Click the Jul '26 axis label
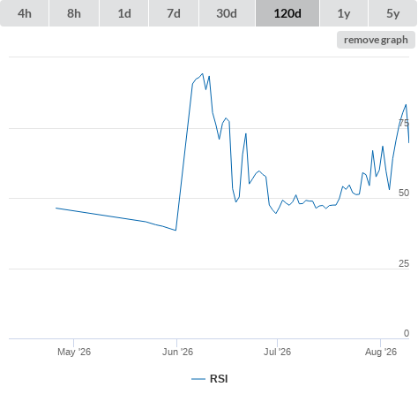This screenshot has width=418, height=402. [277, 352]
